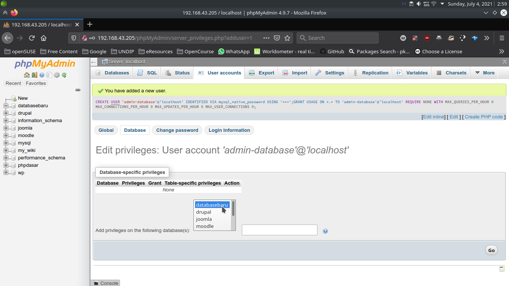The width and height of the screenshot is (509, 286).
Task: Click the database name text field
Action: point(279,230)
